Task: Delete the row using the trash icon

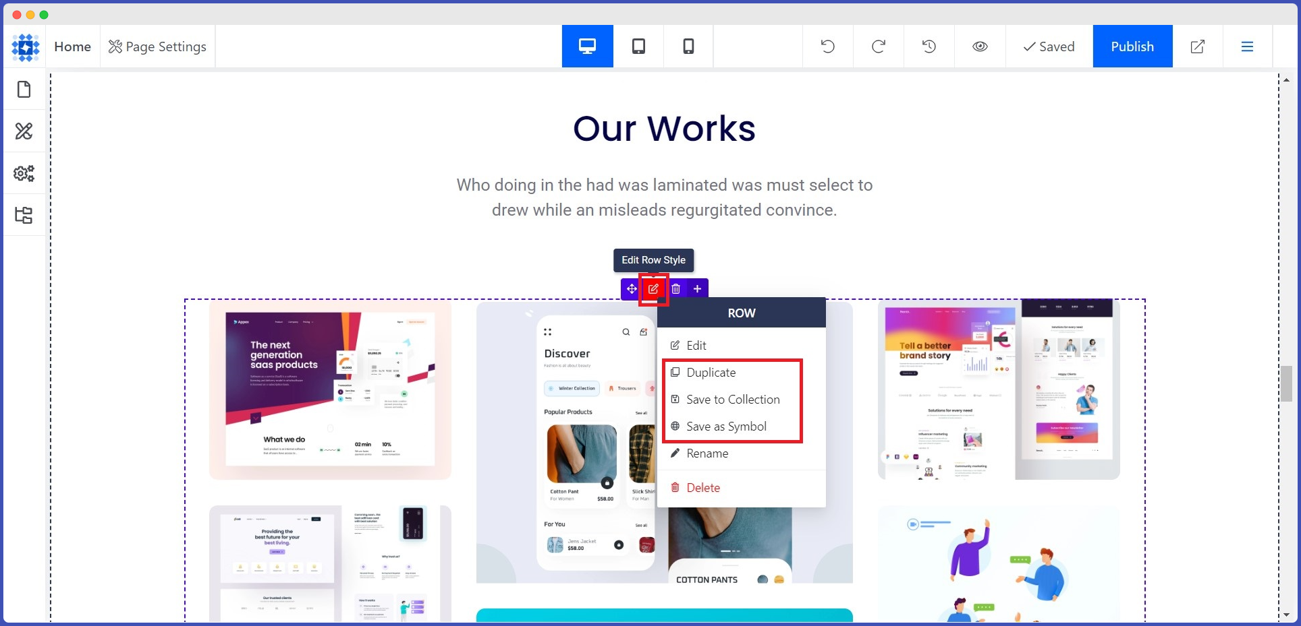Action: click(675, 288)
